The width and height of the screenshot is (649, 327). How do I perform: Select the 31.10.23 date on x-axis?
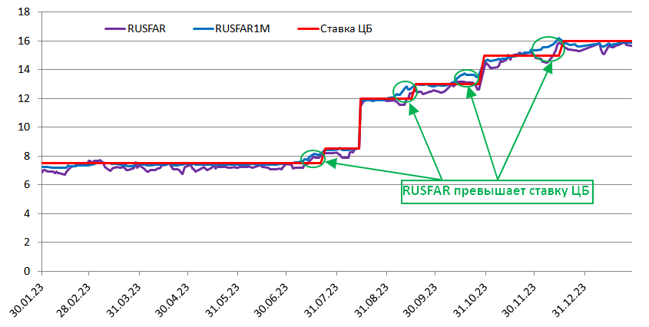click(471, 300)
